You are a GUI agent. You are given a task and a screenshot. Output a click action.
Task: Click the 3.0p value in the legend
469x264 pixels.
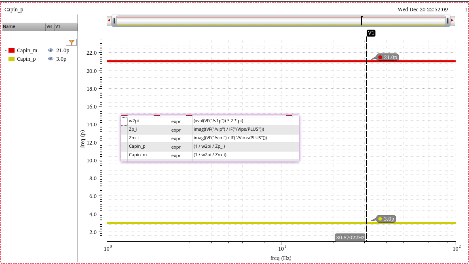61,59
